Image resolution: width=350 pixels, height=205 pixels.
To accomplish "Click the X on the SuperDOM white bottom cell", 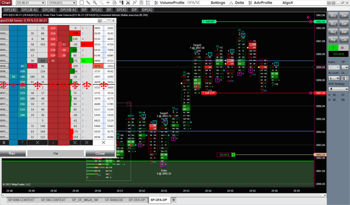I will [x=104, y=142].
